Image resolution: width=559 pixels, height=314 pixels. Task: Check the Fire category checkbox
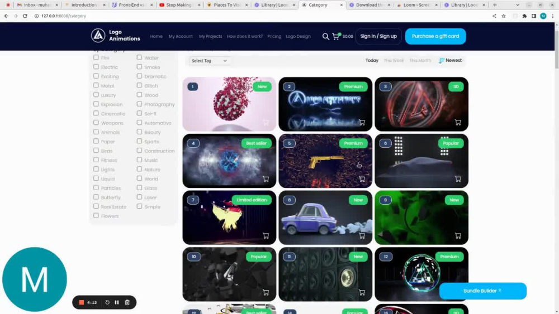pyautogui.click(x=96, y=57)
